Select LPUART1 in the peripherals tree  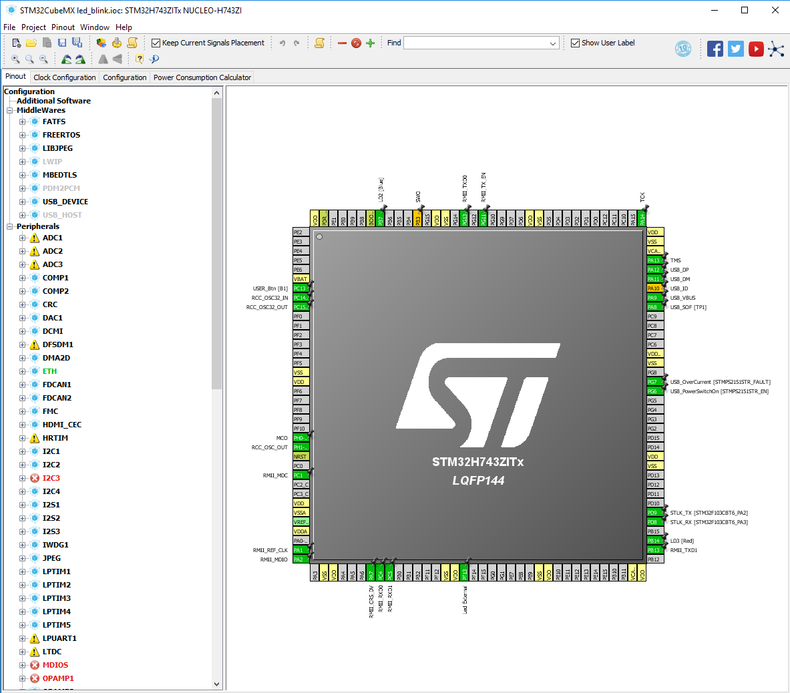[59, 639]
